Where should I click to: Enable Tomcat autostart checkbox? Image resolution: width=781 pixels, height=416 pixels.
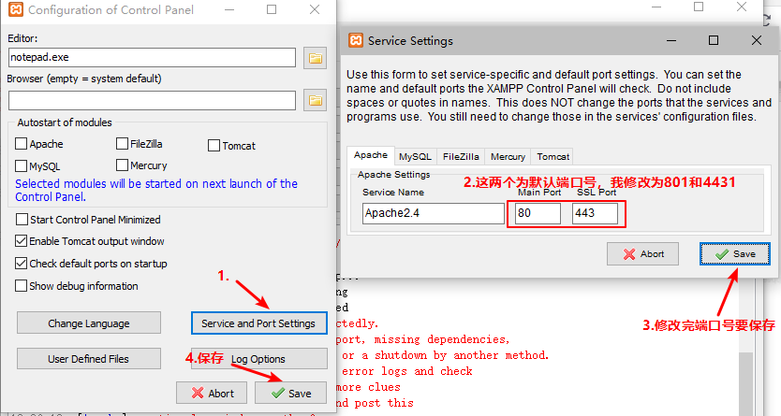214,146
